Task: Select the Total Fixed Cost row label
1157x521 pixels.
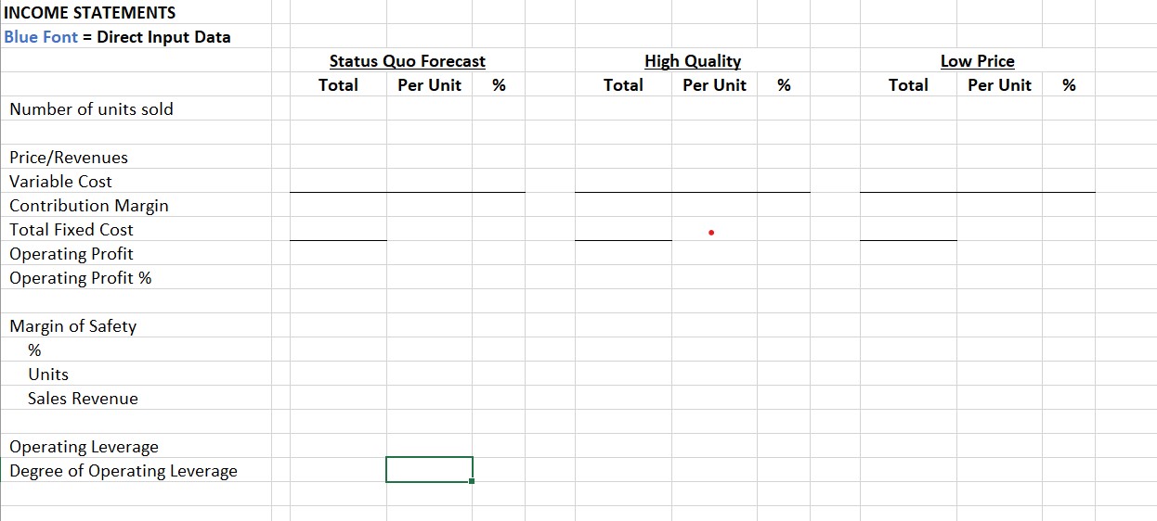Action: 71,230
